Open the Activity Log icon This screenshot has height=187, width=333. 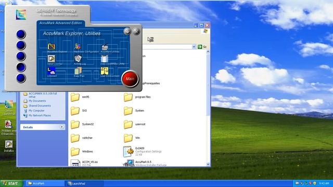(78, 59)
